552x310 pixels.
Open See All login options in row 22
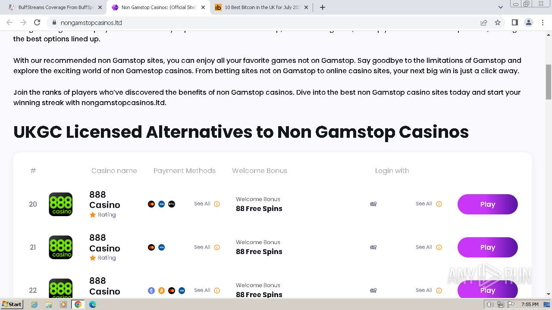tap(424, 290)
